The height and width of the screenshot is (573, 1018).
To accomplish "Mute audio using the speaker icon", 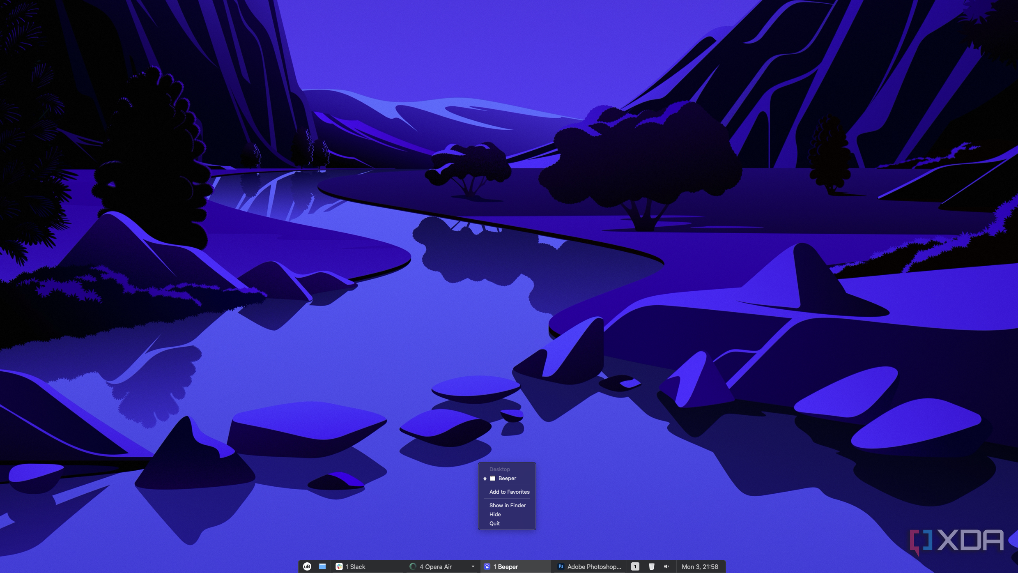I will pos(666,566).
